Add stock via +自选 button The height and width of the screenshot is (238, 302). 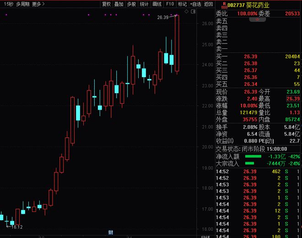tap(195, 4)
